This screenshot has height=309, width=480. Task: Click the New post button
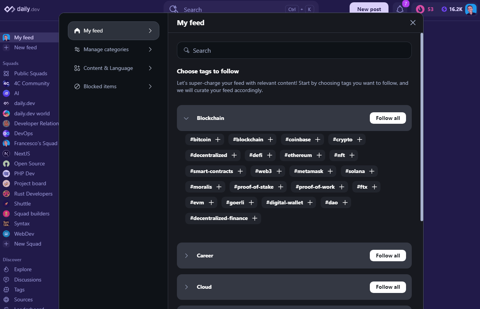click(369, 9)
